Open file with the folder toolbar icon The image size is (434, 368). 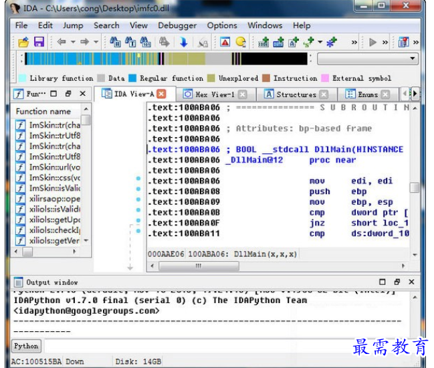(x=24, y=41)
